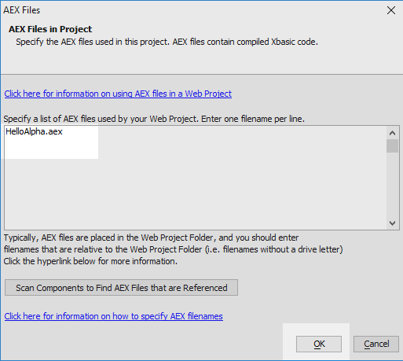
Task: Click the scrollbar thumb in the AEX list
Action: (x=392, y=146)
